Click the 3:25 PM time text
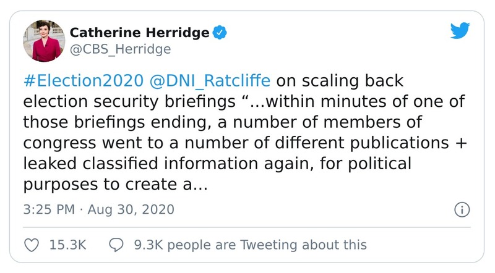This screenshot has width=495, height=273. click(49, 209)
